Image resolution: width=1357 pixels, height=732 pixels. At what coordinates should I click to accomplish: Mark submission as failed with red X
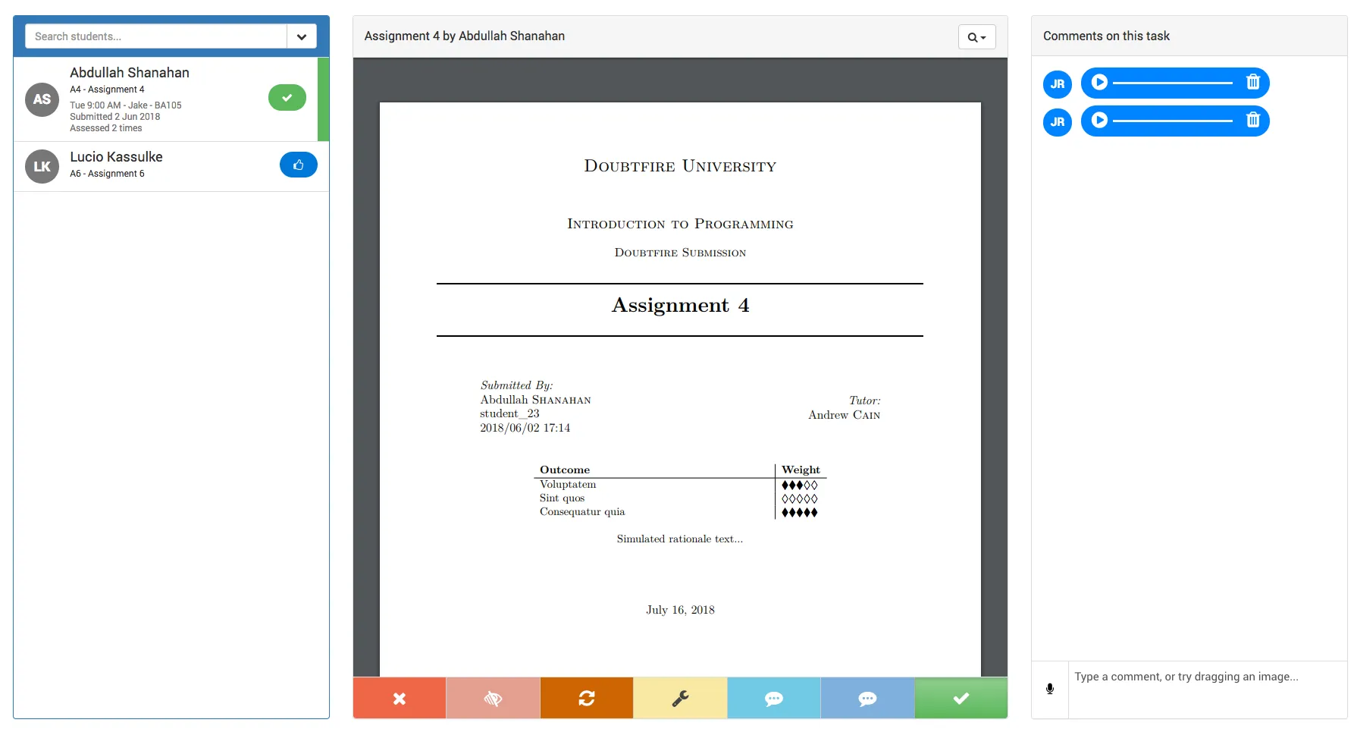click(400, 698)
